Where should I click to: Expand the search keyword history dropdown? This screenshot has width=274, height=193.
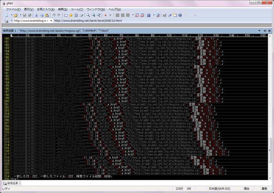pyautogui.click(x=51, y=21)
